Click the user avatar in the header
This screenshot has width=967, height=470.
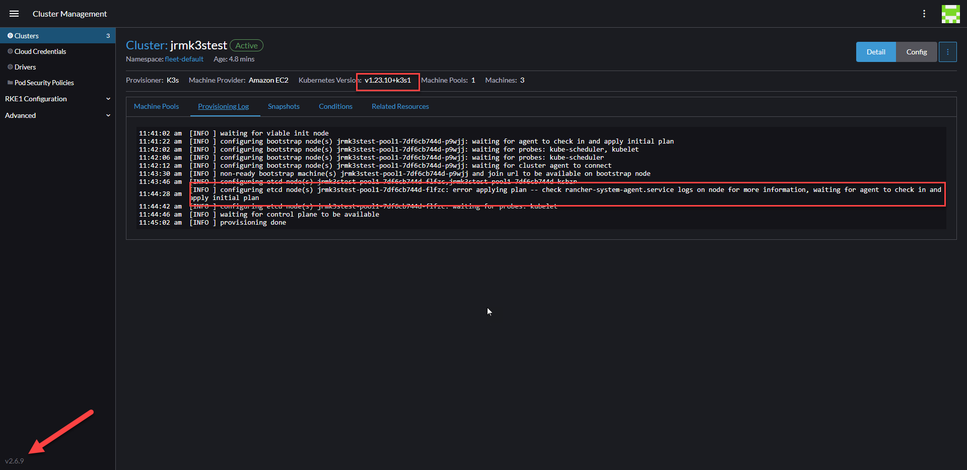point(951,14)
